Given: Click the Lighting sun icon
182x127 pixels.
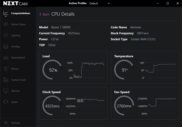Looking at the screenshot, I should pyautogui.click(x=6, y=35).
